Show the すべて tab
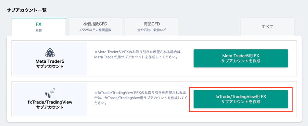The height and width of the screenshot is (126, 308). (267, 27)
